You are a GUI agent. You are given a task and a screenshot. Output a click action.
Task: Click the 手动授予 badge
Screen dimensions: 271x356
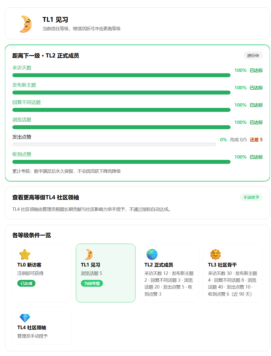251,197
